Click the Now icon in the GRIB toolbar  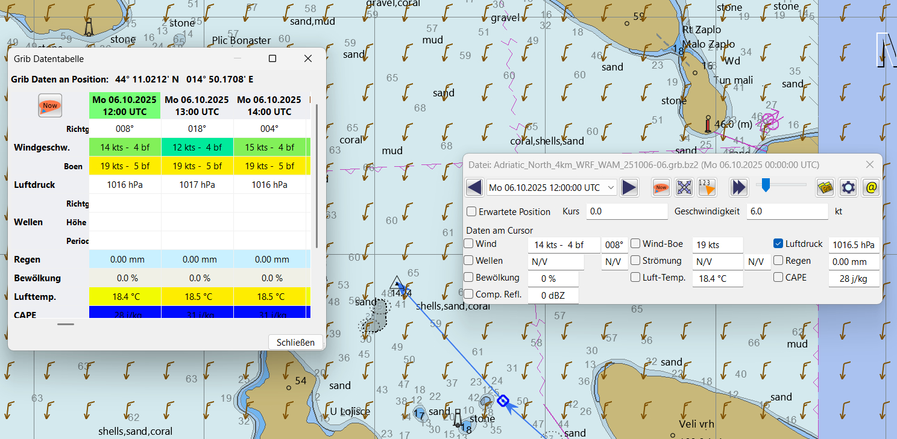tap(661, 188)
